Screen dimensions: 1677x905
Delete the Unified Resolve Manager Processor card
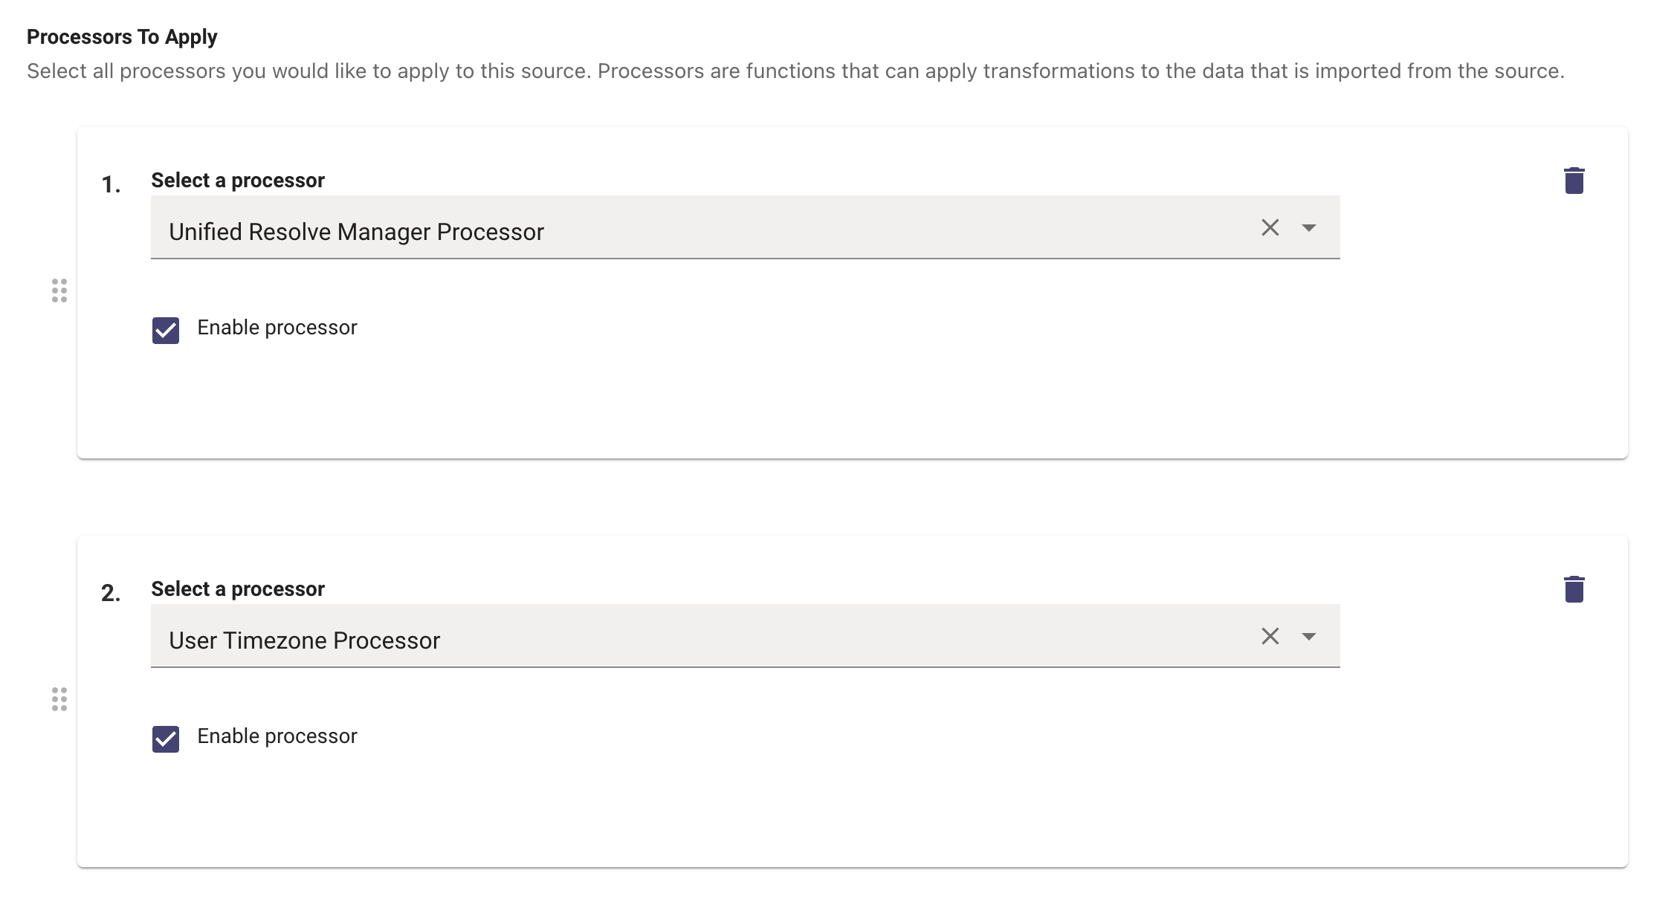(x=1574, y=181)
